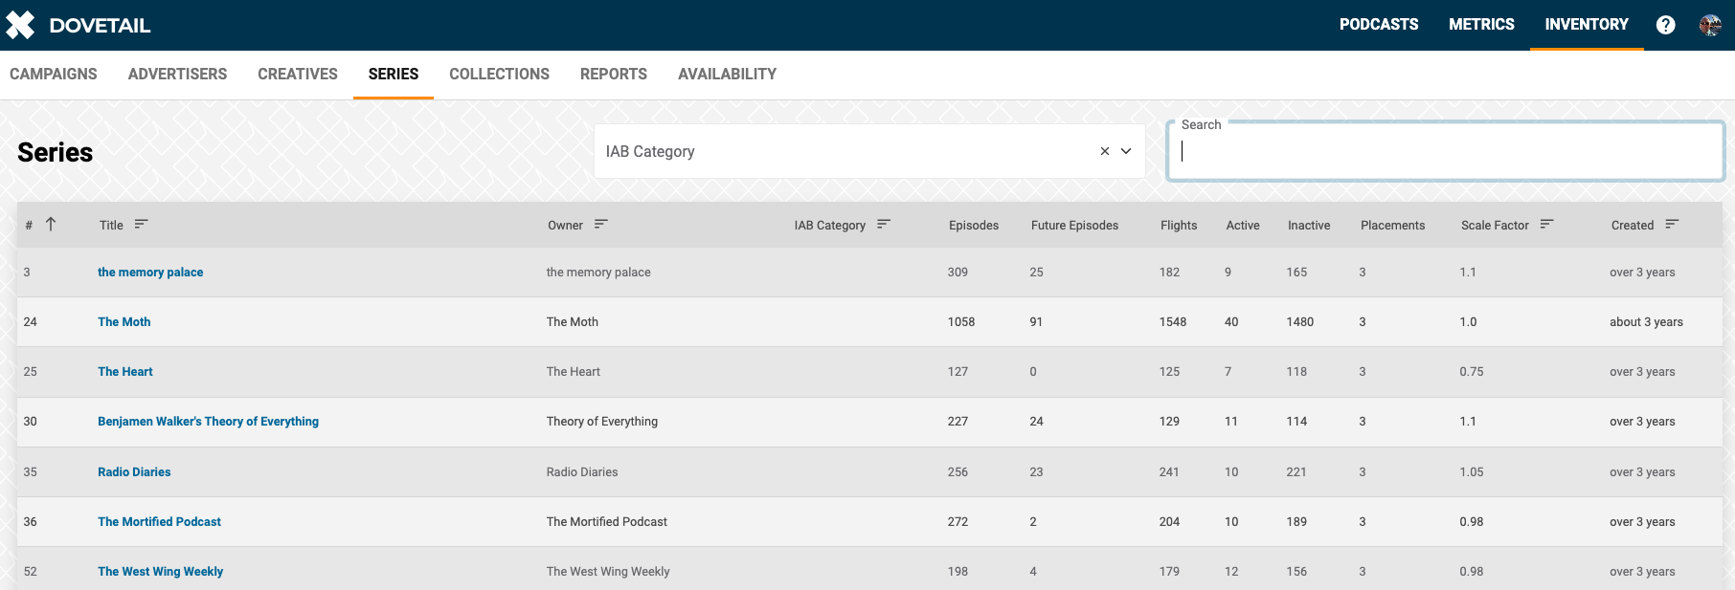The height and width of the screenshot is (590, 1735).
Task: Click future episodes value 91
Action: [x=1036, y=322]
